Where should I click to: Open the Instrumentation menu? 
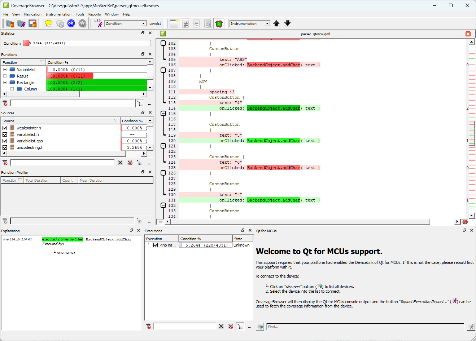pos(58,14)
